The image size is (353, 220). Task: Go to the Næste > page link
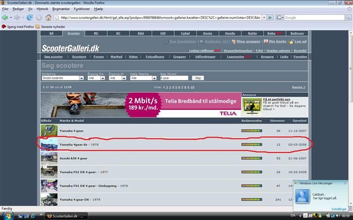click(x=298, y=88)
